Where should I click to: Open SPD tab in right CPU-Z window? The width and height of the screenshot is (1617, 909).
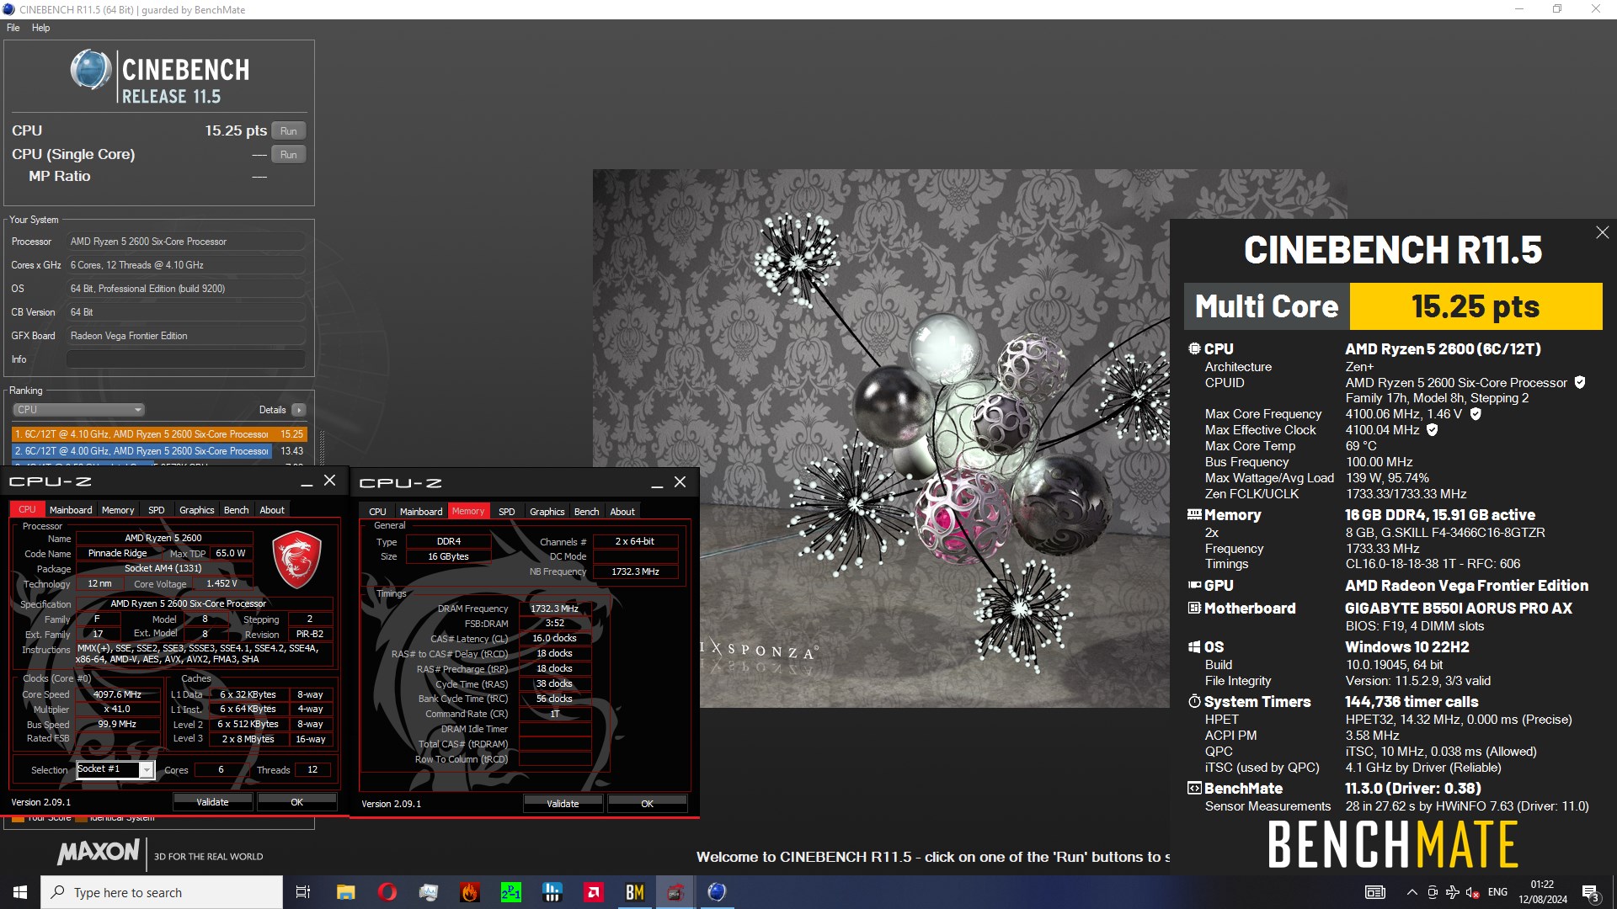[507, 512]
